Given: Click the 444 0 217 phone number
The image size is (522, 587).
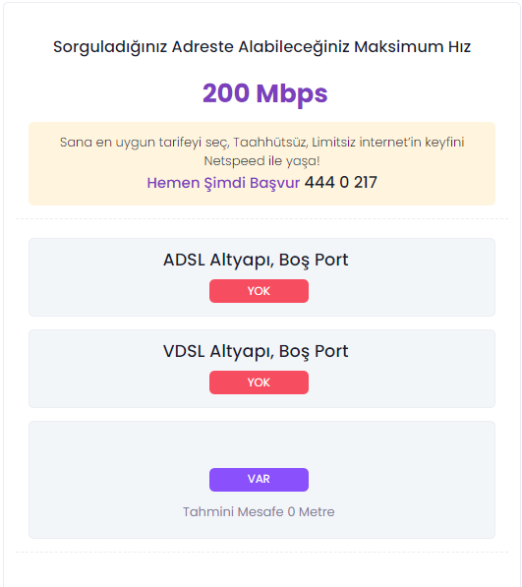Looking at the screenshot, I should (340, 182).
